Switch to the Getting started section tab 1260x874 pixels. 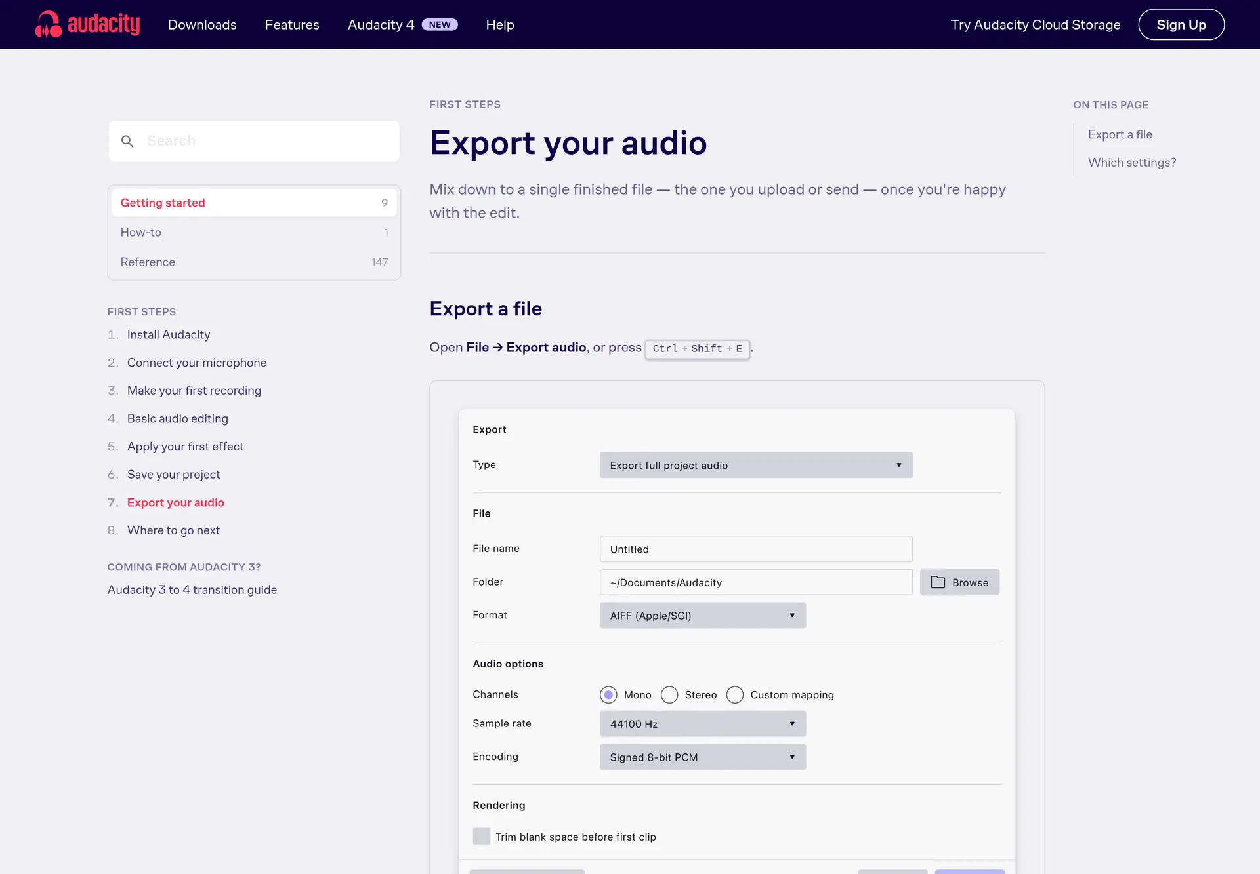[x=254, y=203]
